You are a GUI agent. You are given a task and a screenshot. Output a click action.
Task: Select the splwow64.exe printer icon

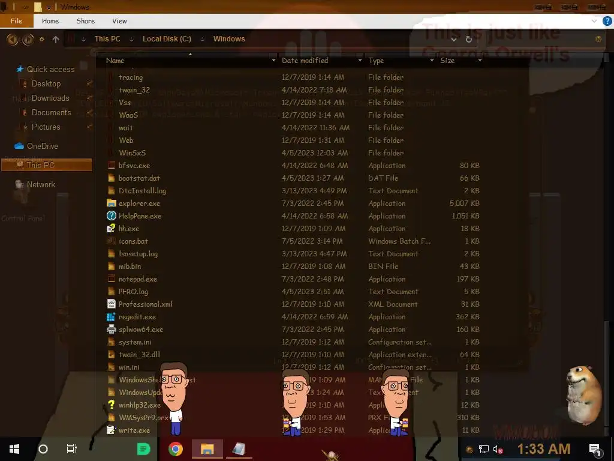112,330
